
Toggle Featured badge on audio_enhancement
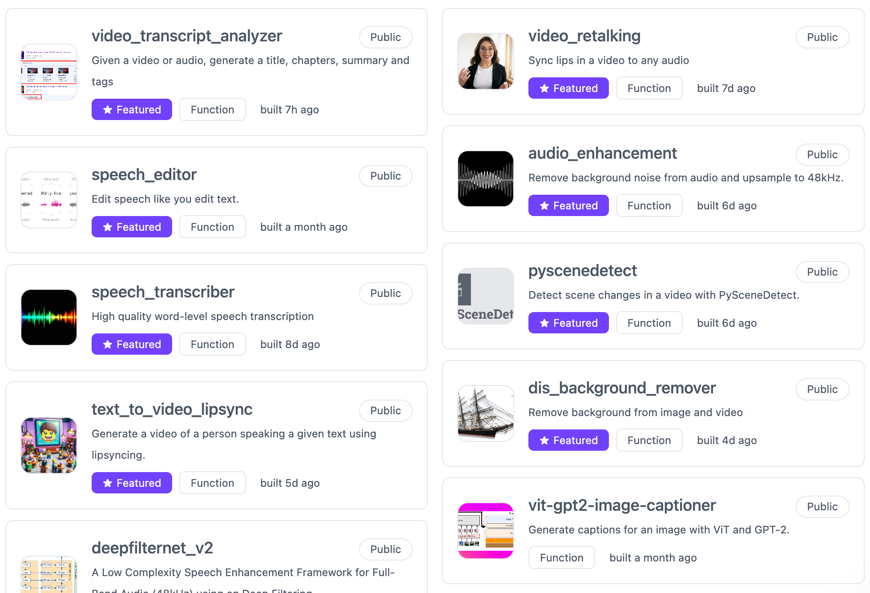(x=568, y=205)
